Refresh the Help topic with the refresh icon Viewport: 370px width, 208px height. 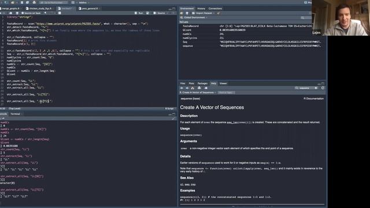tap(323, 88)
